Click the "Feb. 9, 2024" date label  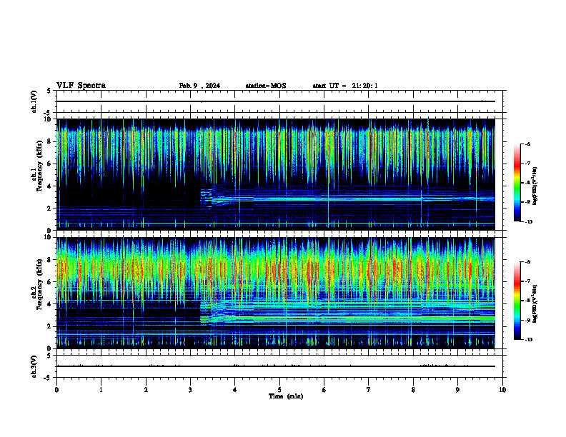(199, 86)
